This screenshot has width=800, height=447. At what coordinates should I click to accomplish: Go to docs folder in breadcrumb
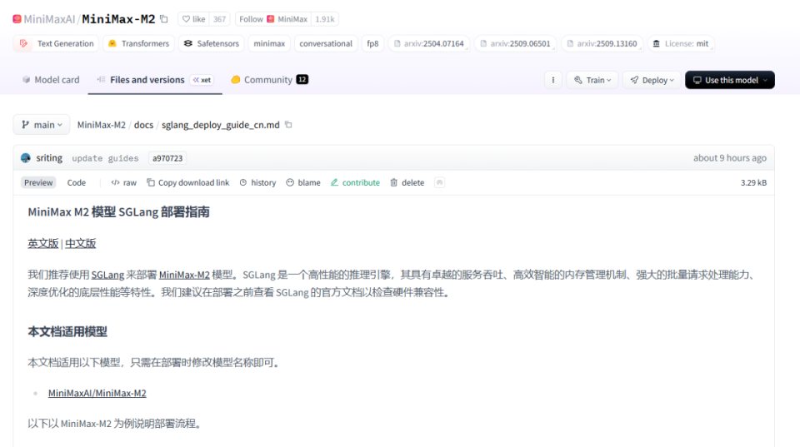pos(143,125)
